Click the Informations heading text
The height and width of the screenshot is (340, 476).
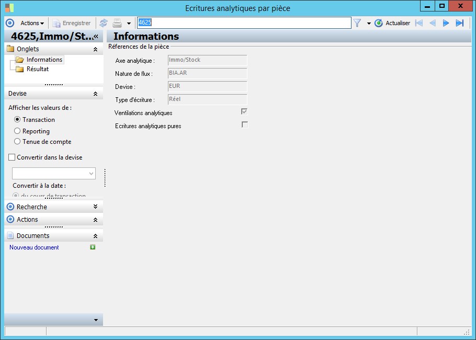tap(146, 36)
